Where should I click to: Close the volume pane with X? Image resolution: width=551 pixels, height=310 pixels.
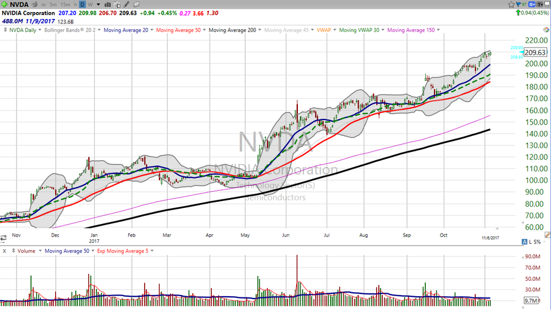[5, 251]
